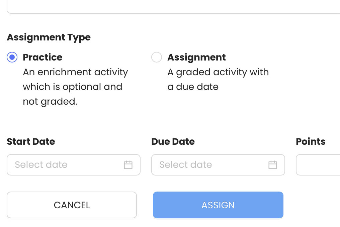Choose the bold Assignment option label

point(196,58)
